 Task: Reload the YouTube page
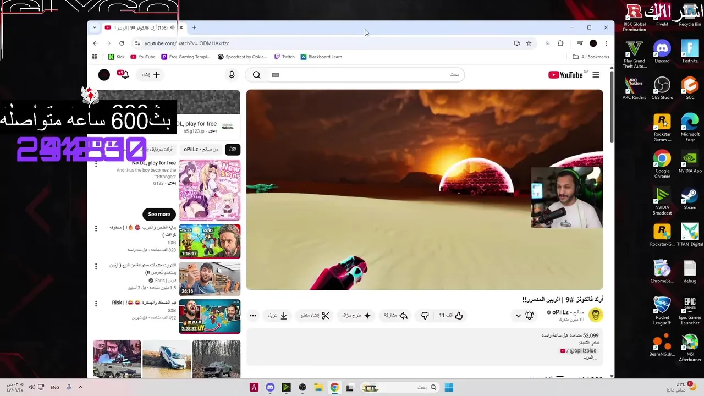122,43
